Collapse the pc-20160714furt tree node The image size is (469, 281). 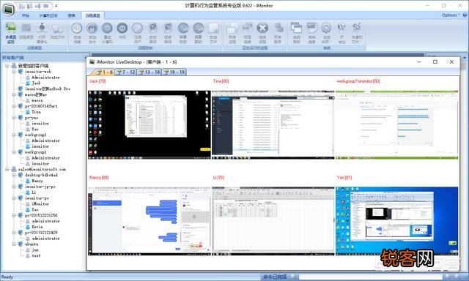[x=14, y=106]
